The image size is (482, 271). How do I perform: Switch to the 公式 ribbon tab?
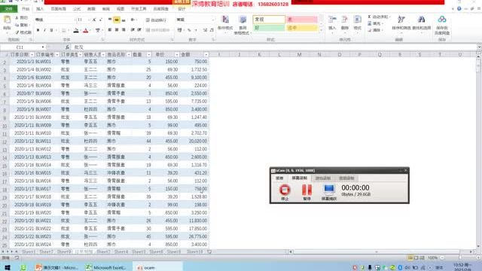[77, 9]
